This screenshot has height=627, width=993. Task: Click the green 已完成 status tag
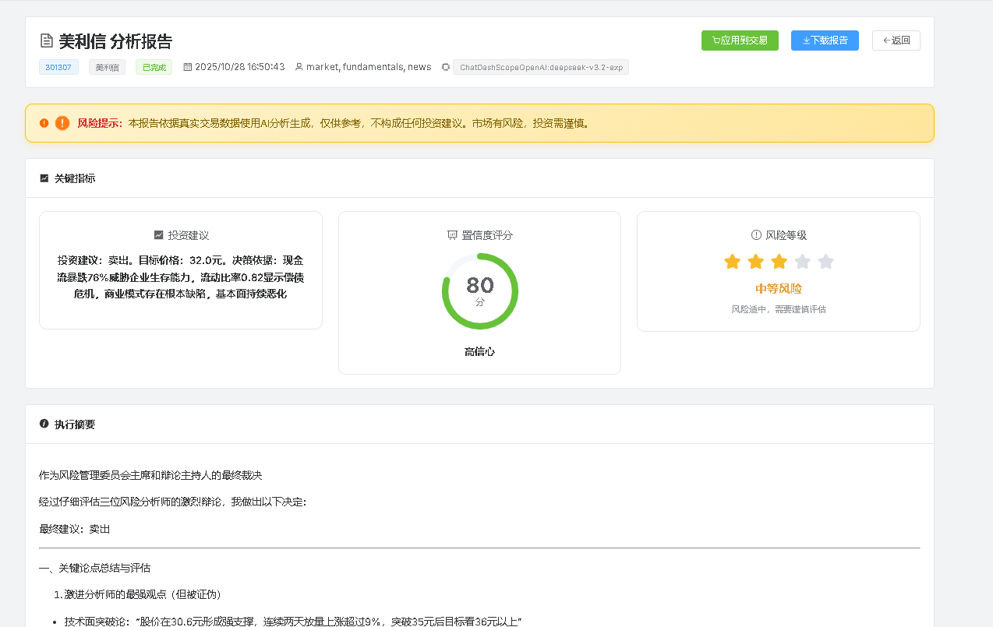point(154,68)
